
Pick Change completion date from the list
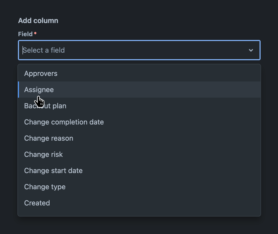click(64, 122)
